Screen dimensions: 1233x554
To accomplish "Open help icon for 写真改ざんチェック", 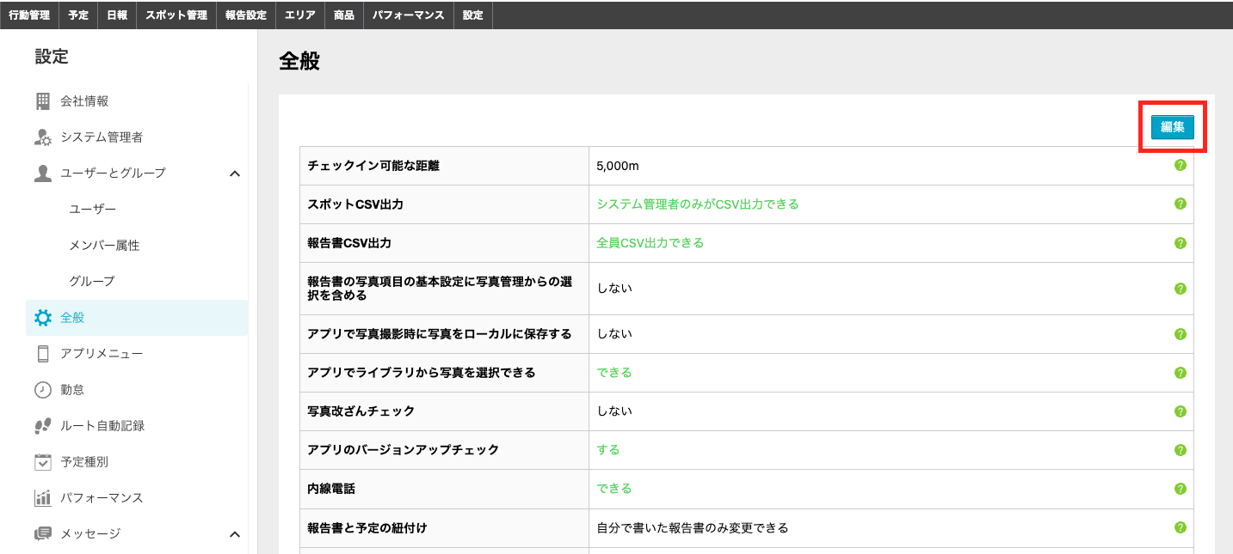I will (1181, 411).
